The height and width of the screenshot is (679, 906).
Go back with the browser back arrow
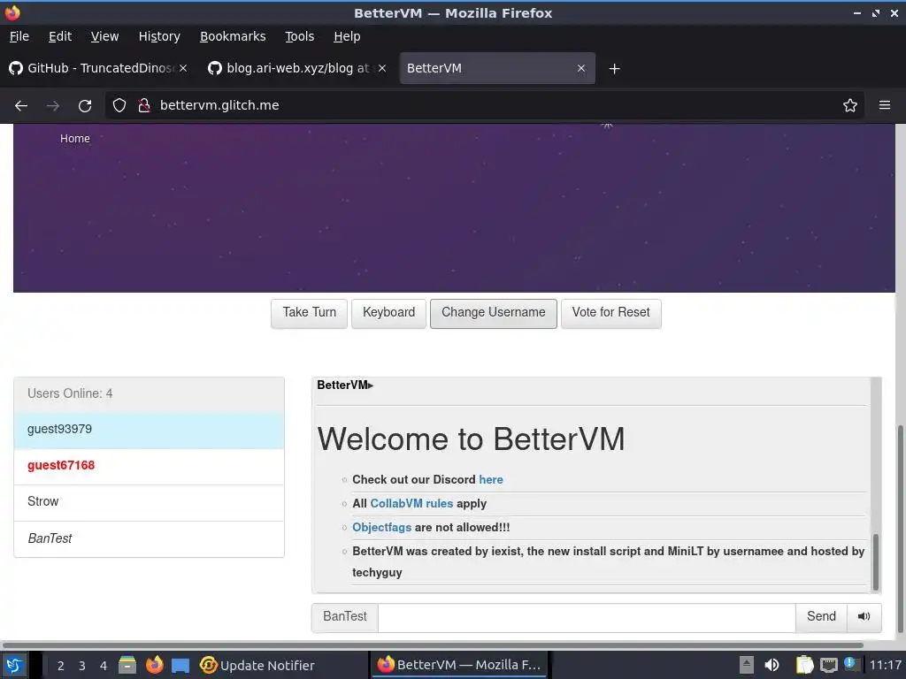[21, 106]
